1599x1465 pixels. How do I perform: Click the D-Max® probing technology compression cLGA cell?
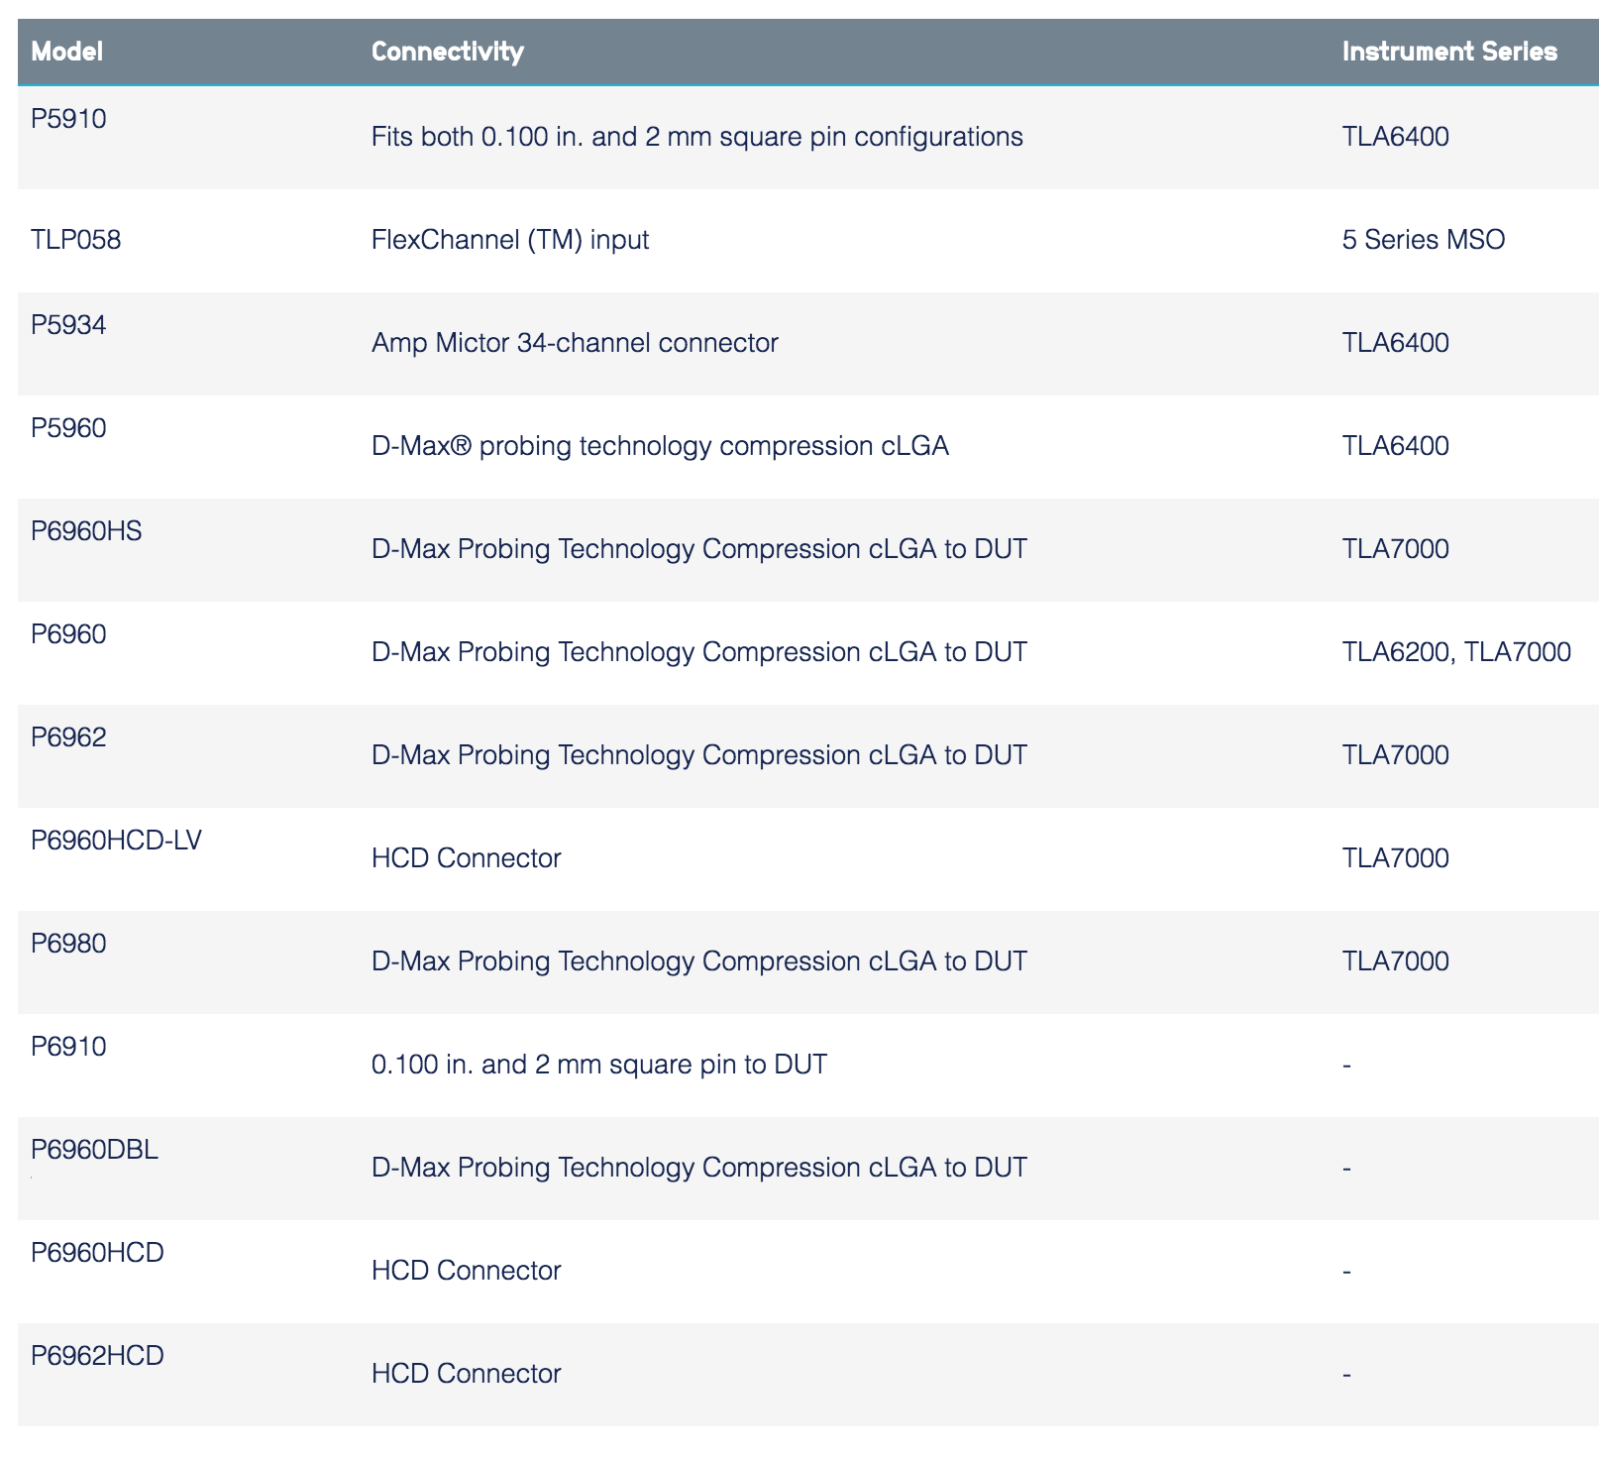pos(660,446)
